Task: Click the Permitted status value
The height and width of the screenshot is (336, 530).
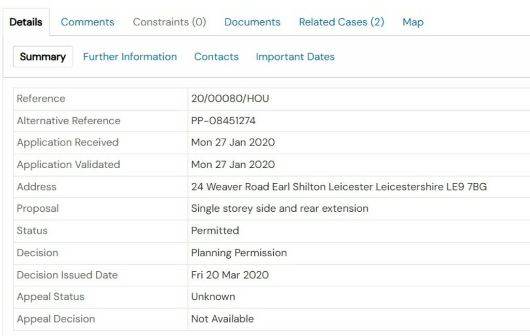Action: [x=215, y=230]
